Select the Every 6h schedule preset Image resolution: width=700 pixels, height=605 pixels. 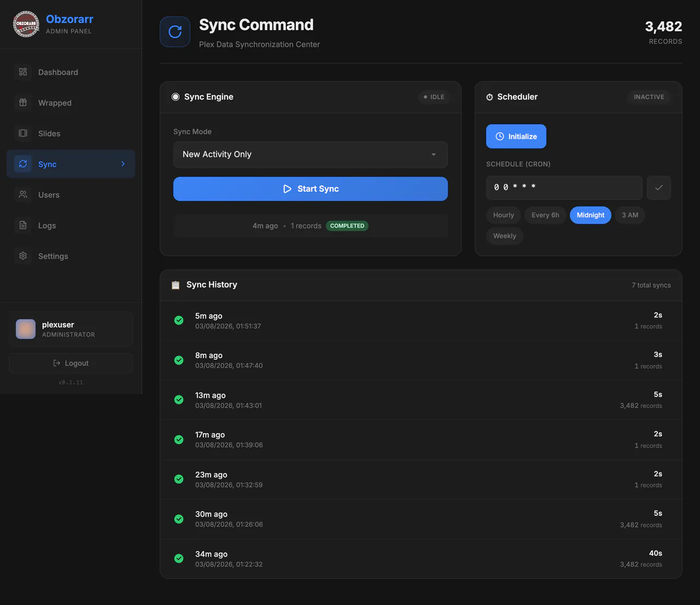545,215
